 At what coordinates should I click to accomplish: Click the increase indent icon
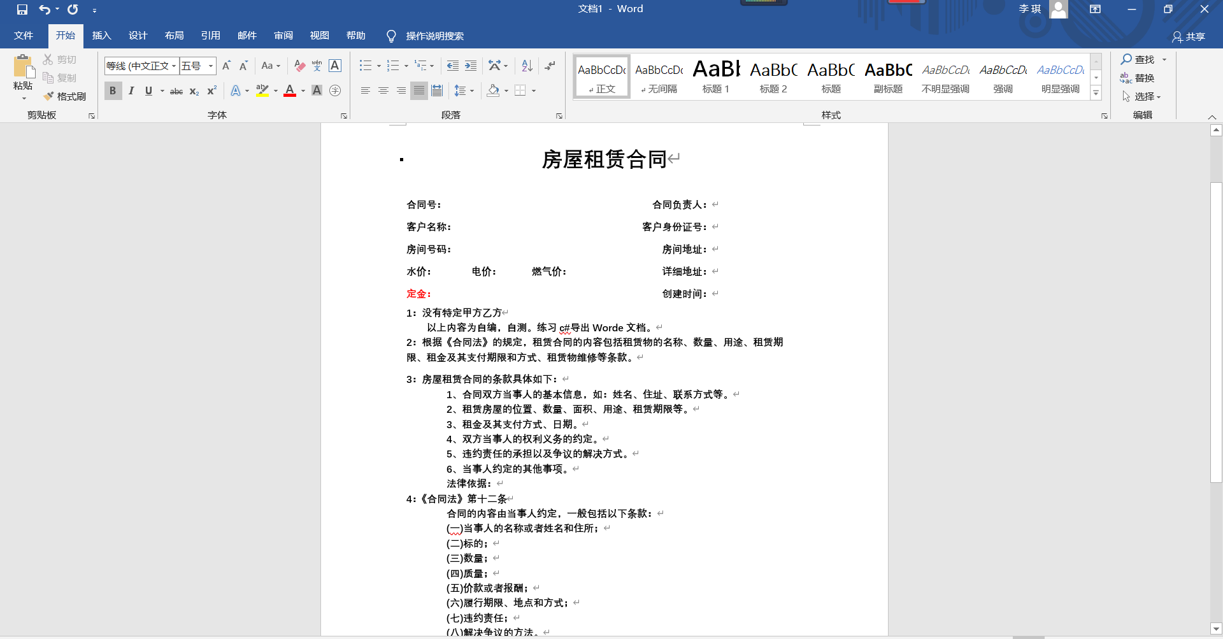[471, 66]
